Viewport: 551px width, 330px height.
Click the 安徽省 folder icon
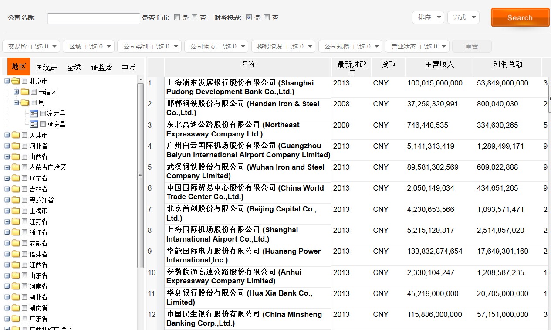(x=16, y=243)
